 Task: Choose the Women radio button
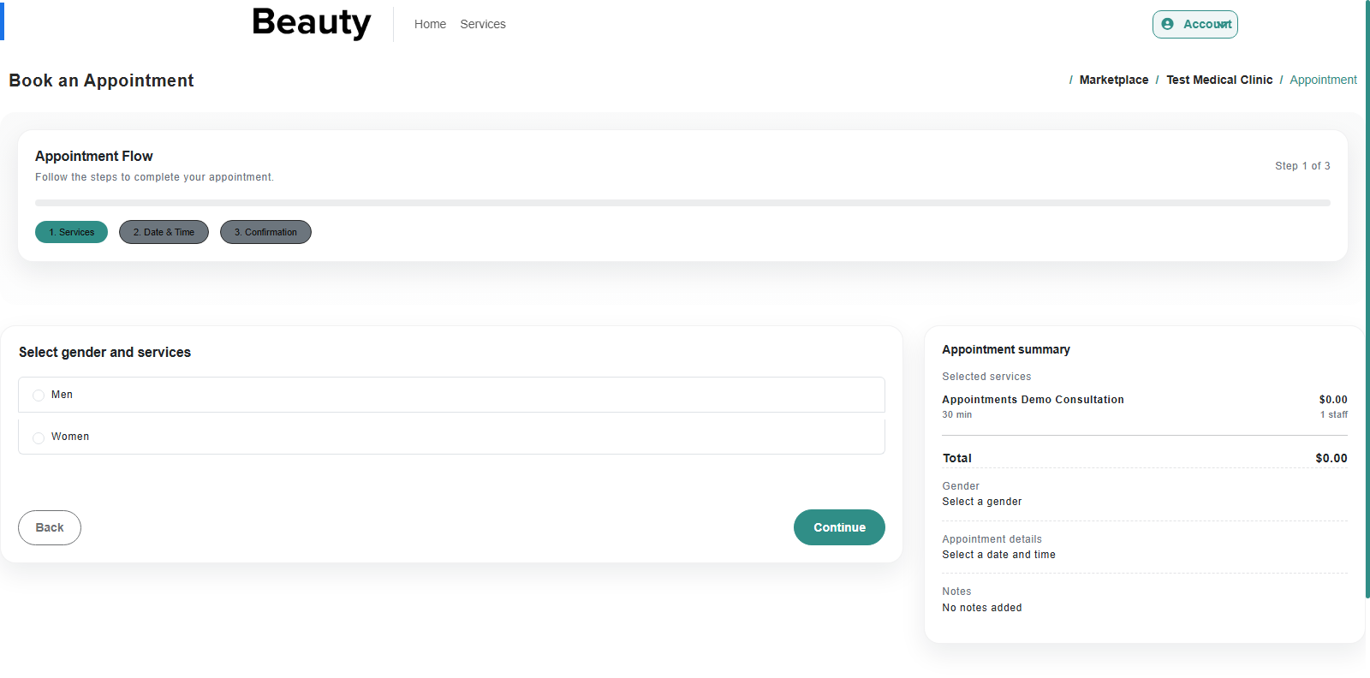tap(39, 437)
